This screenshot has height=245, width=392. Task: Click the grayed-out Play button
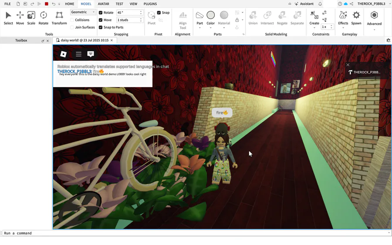tap(39, 4)
